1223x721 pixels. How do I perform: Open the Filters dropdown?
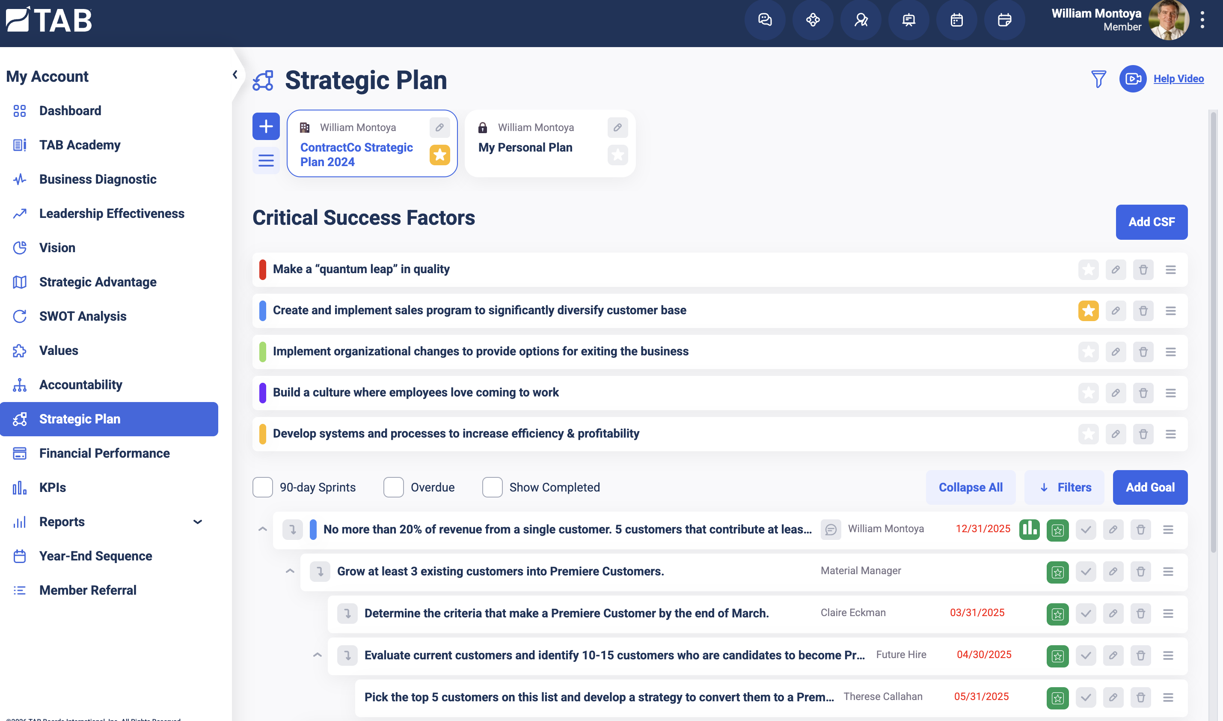[x=1064, y=487]
